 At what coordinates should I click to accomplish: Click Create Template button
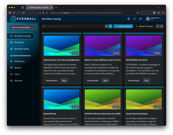point(123,26)
